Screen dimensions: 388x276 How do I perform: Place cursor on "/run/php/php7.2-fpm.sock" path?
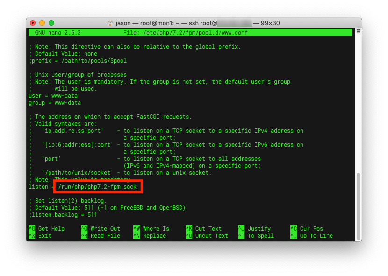[98, 187]
